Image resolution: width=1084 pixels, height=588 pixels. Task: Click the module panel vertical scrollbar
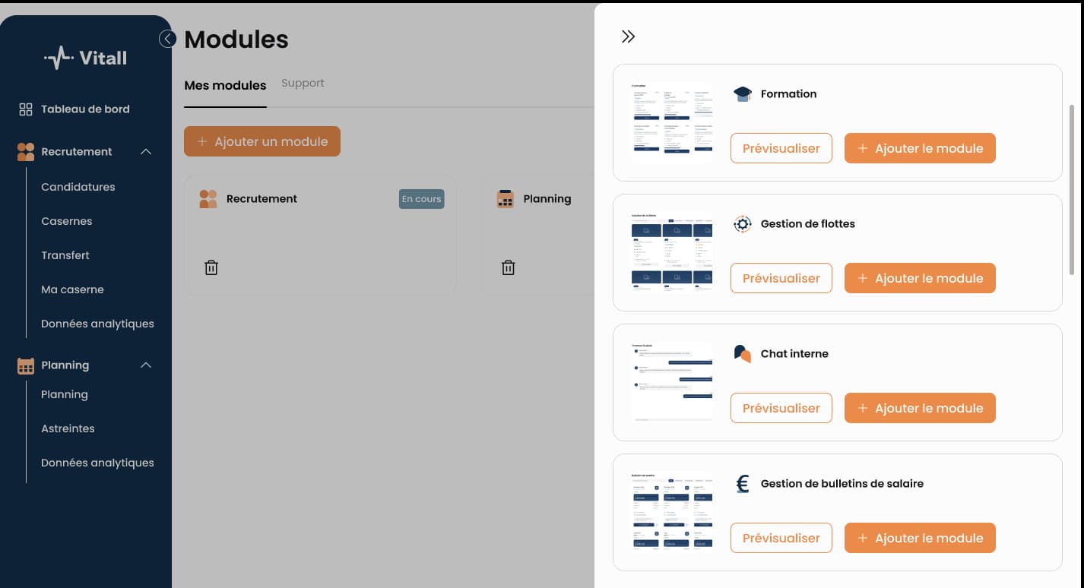tap(1072, 190)
